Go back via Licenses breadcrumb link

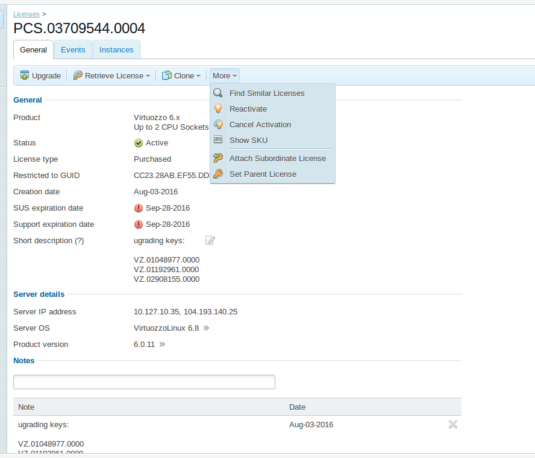[x=27, y=13]
